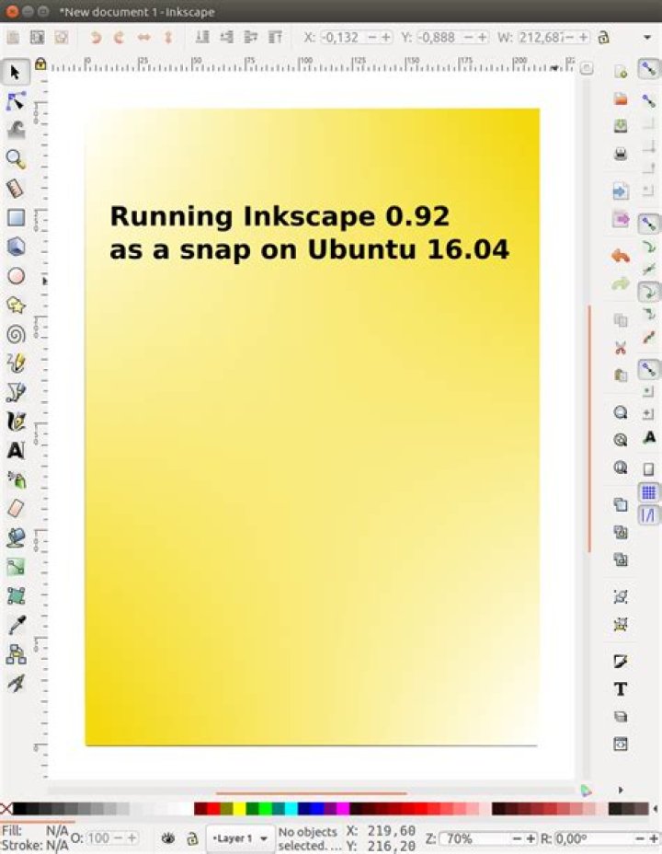
Task: Click Select All objects icon
Action: (x=13, y=37)
